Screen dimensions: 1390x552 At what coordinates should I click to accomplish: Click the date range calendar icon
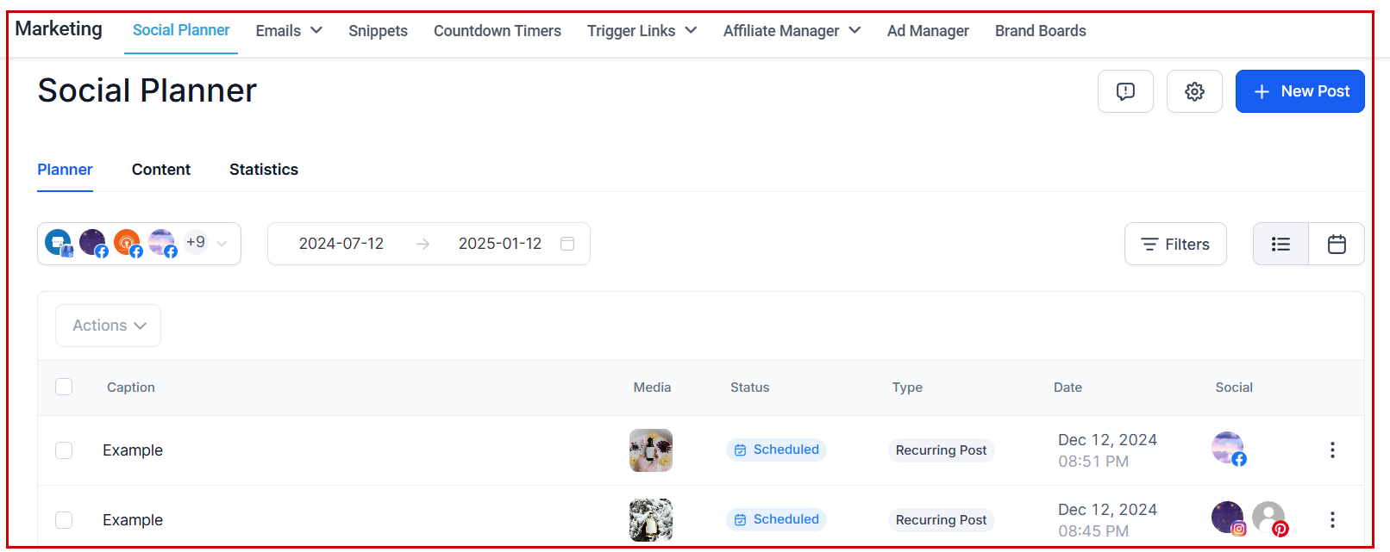pos(567,244)
